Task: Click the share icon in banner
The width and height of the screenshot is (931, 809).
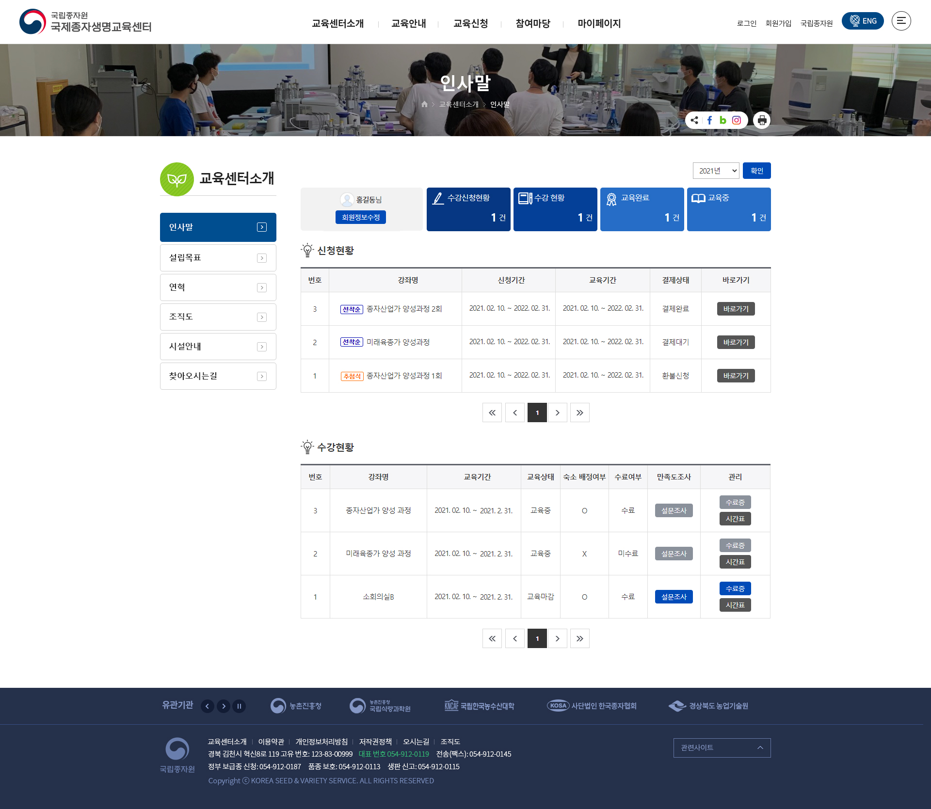Action: pos(694,120)
